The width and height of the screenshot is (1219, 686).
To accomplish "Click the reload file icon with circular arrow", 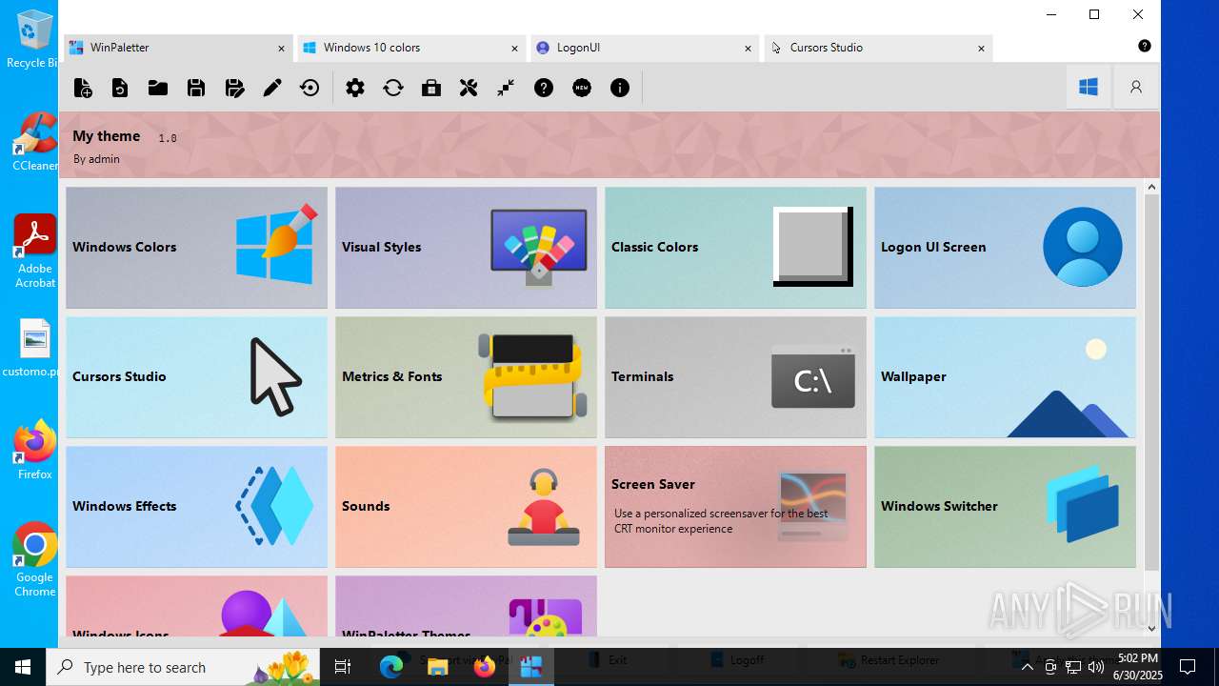I will click(x=120, y=88).
